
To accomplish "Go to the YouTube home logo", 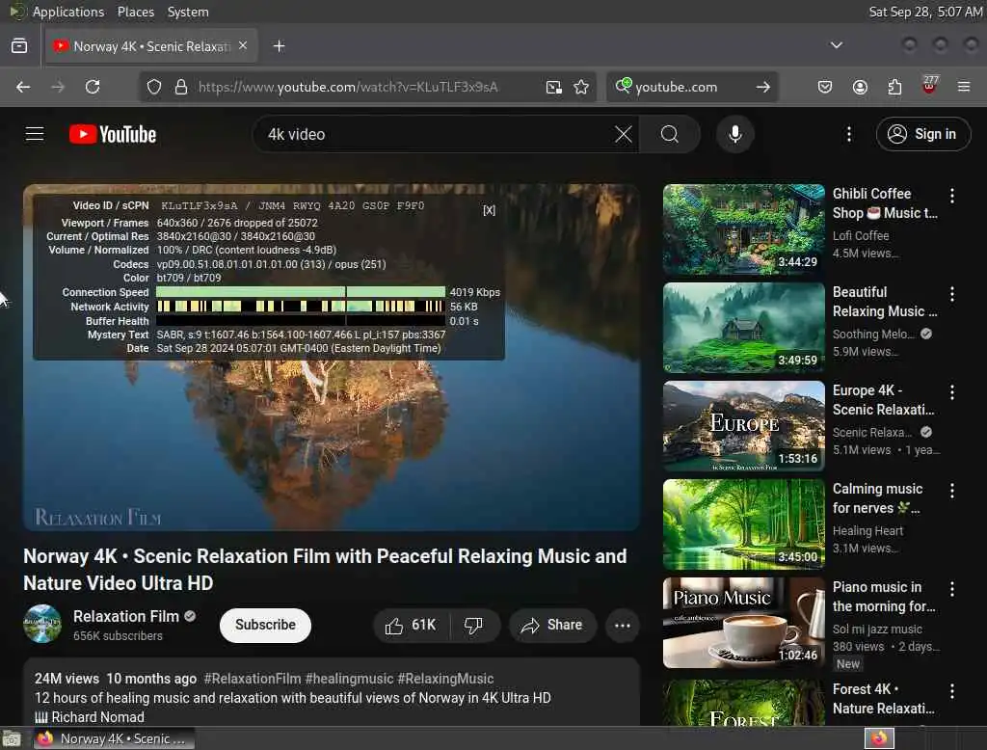I will coord(113,134).
